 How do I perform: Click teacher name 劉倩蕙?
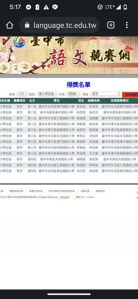93,130
